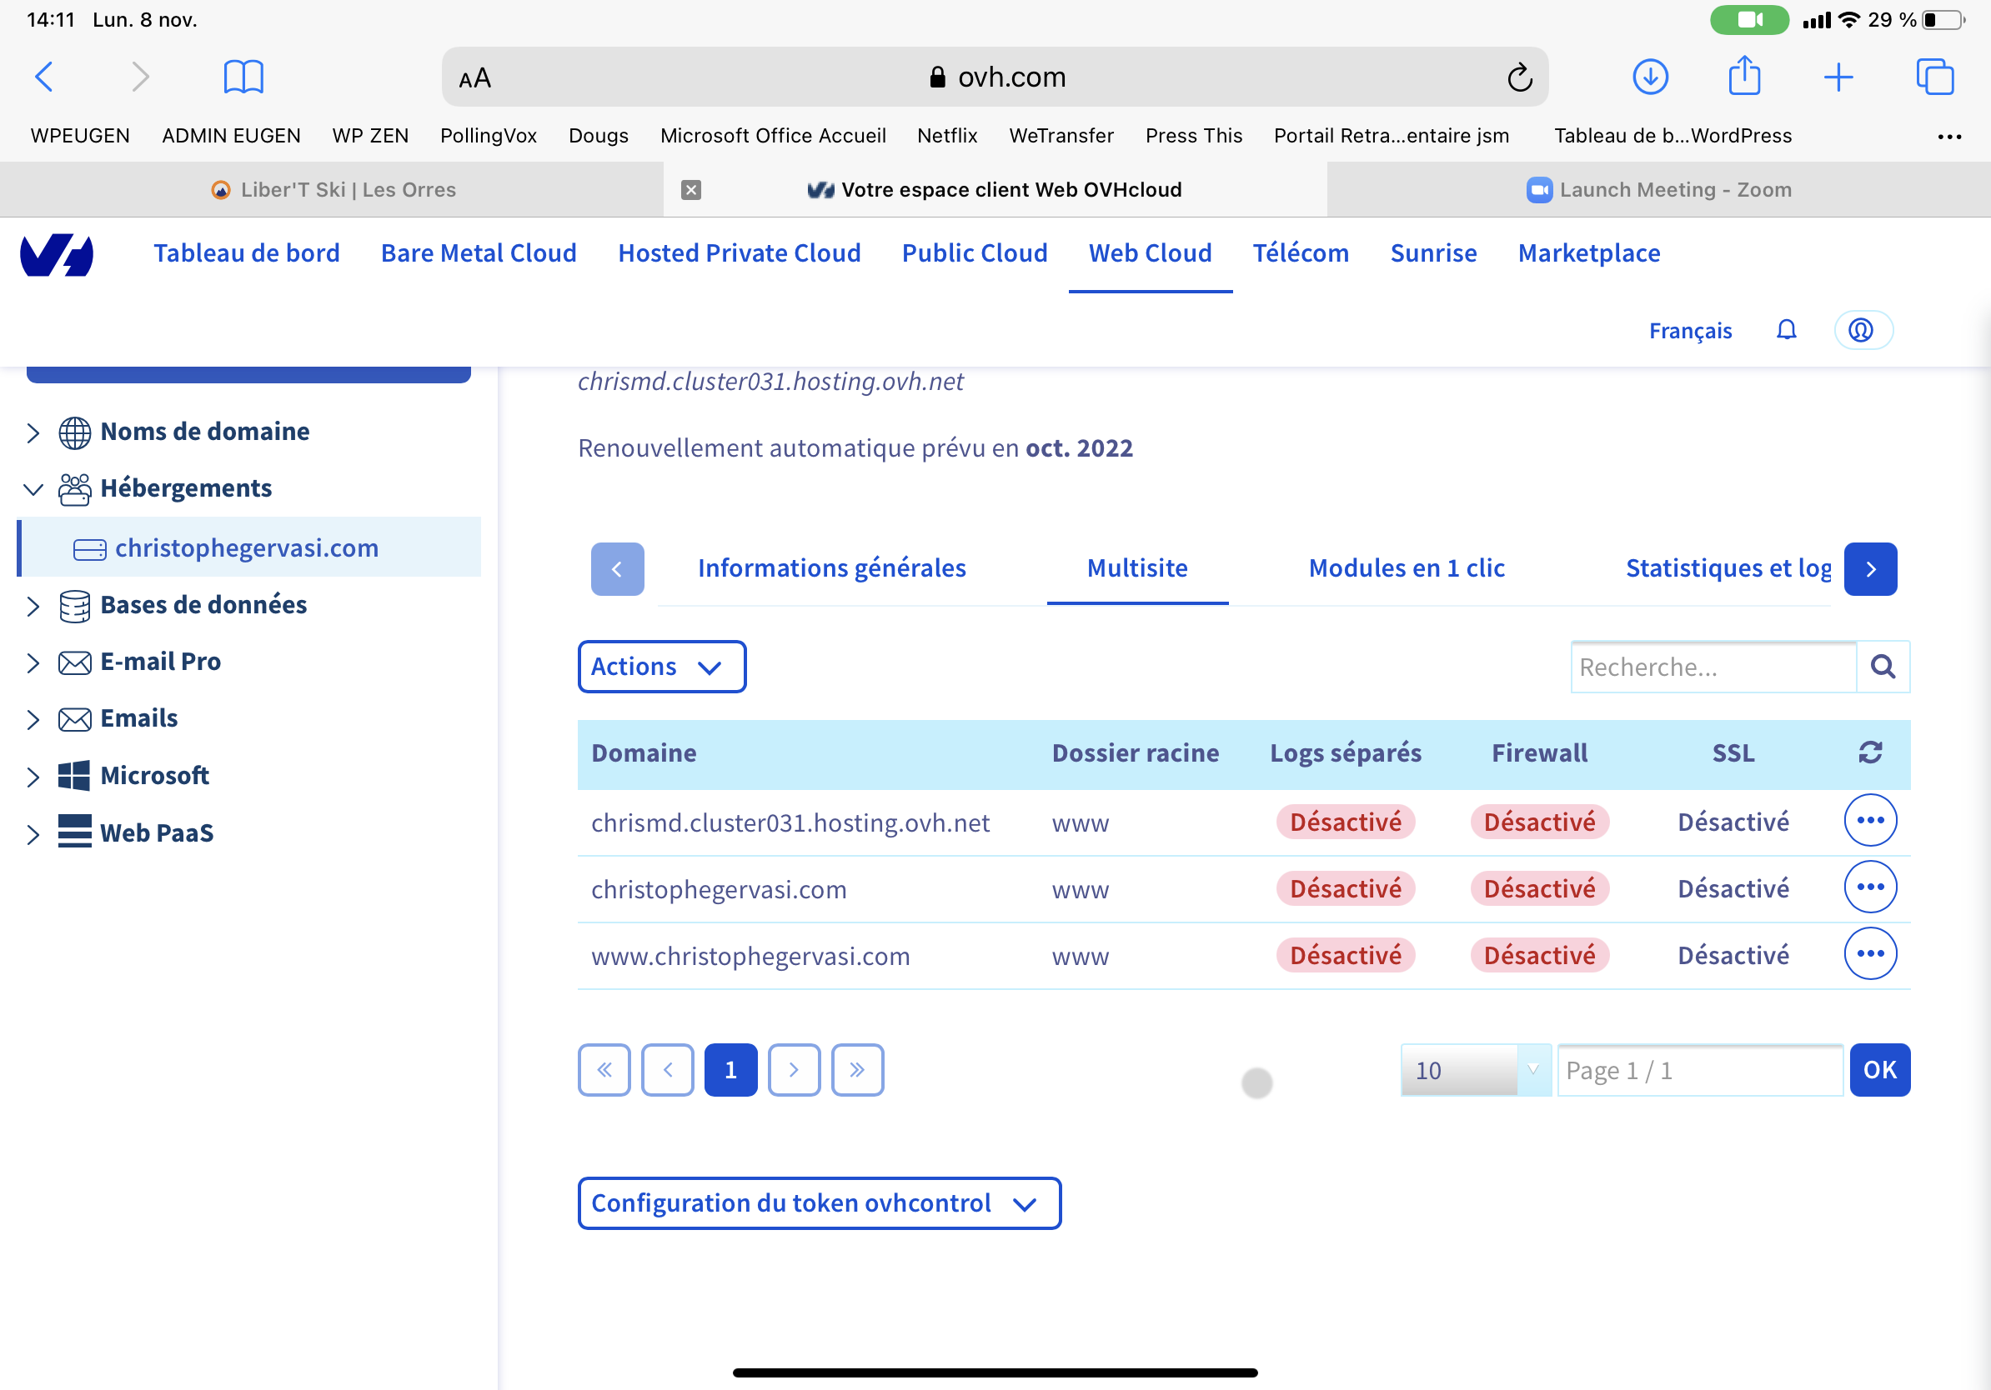
Task: Refresh the multisite table
Action: click(x=1869, y=752)
